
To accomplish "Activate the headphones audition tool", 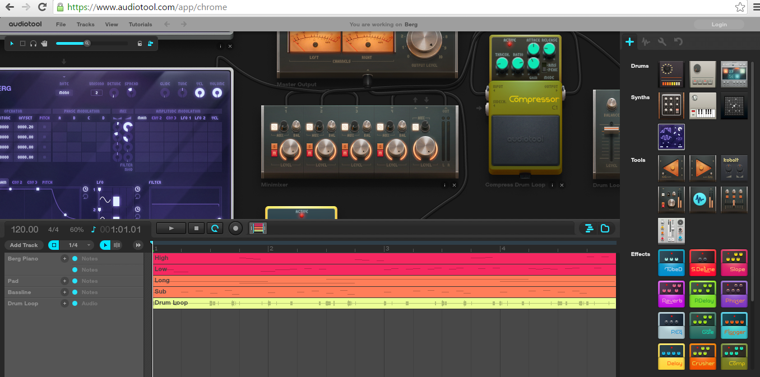I will [x=33, y=43].
